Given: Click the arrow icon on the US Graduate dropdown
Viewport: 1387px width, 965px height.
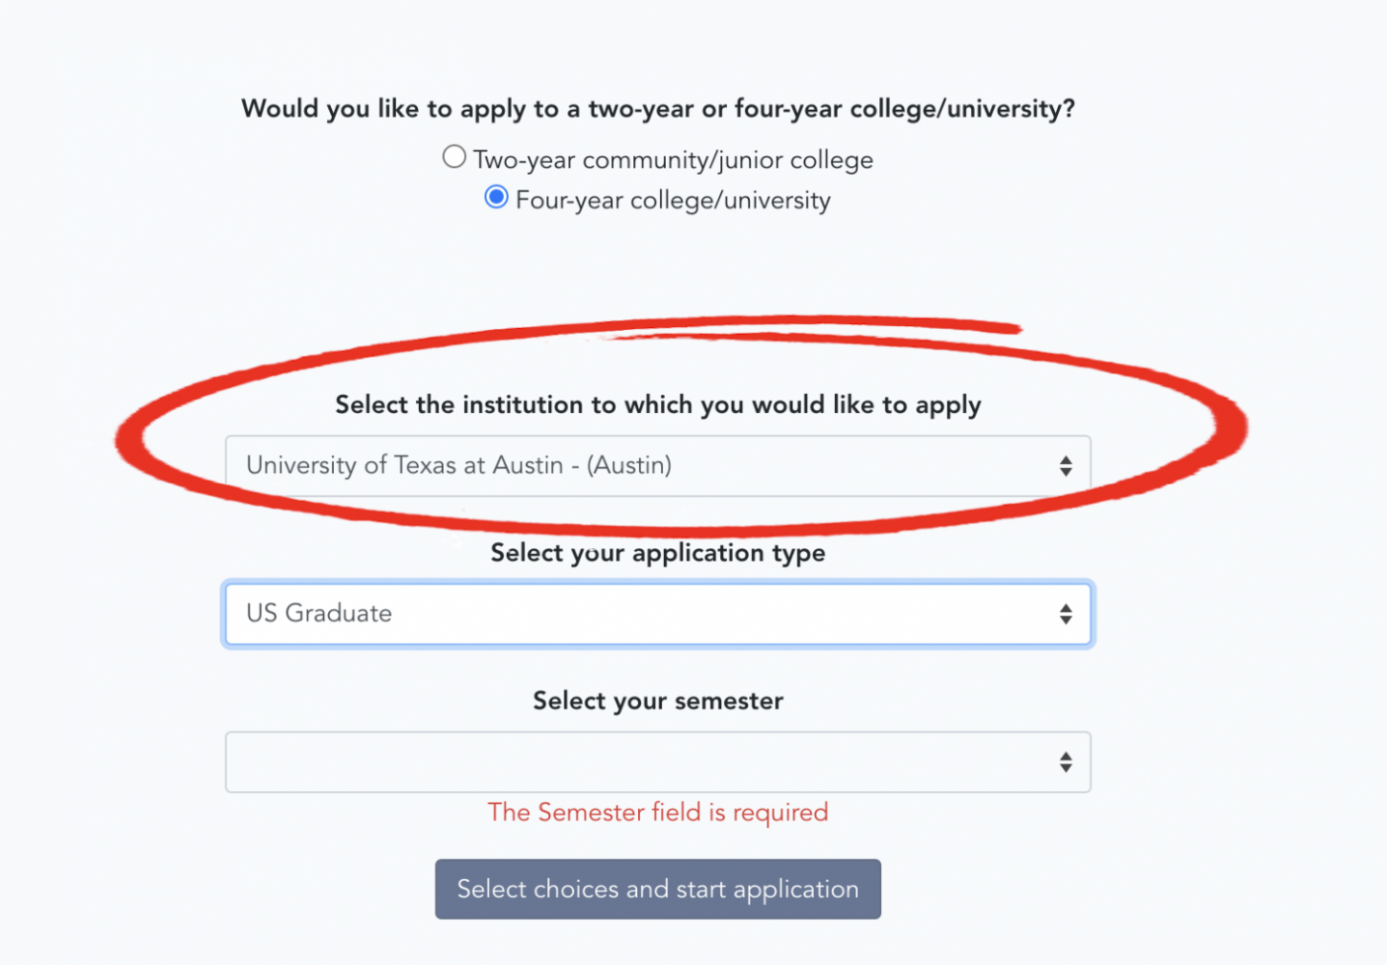Looking at the screenshot, I should (x=1066, y=614).
